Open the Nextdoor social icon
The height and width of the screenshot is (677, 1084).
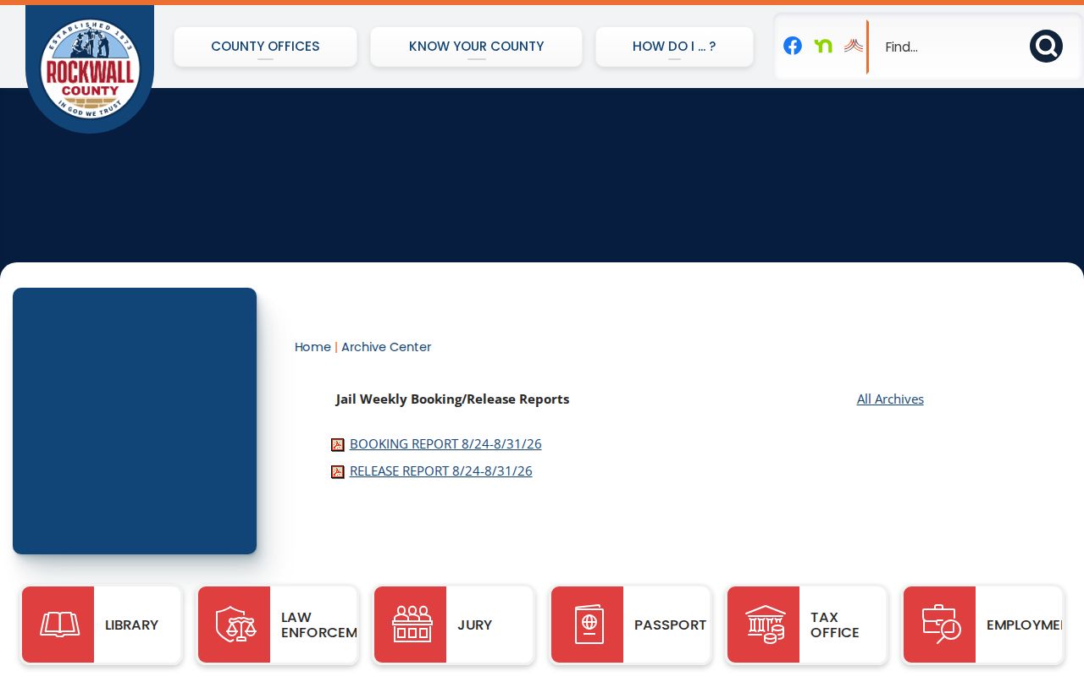(823, 46)
